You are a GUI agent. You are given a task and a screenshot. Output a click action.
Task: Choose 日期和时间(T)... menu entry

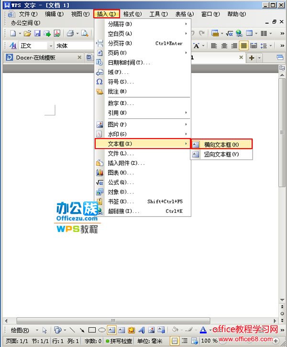(x=143, y=63)
